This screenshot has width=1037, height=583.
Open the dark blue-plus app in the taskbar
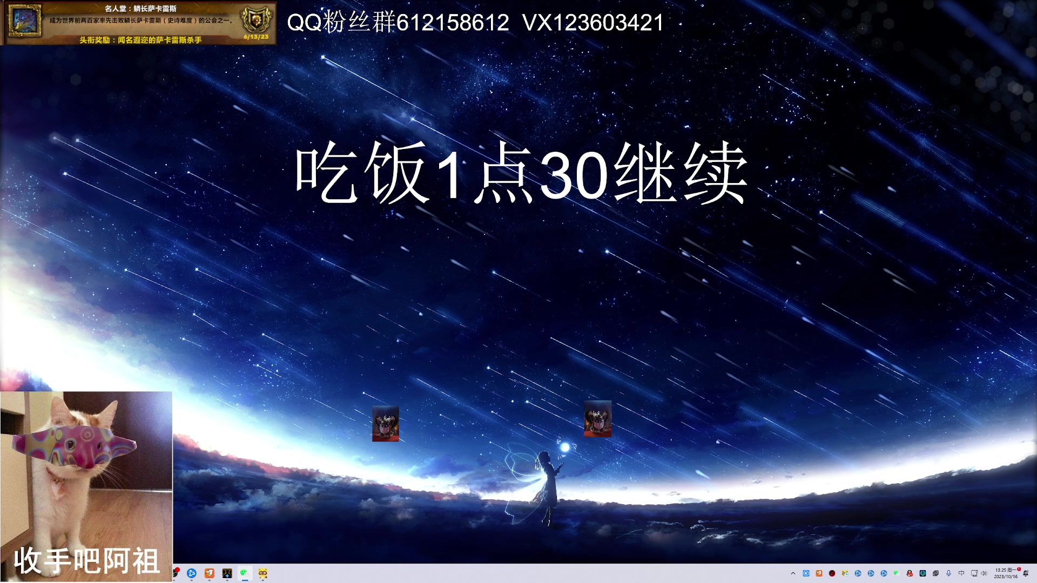(227, 573)
